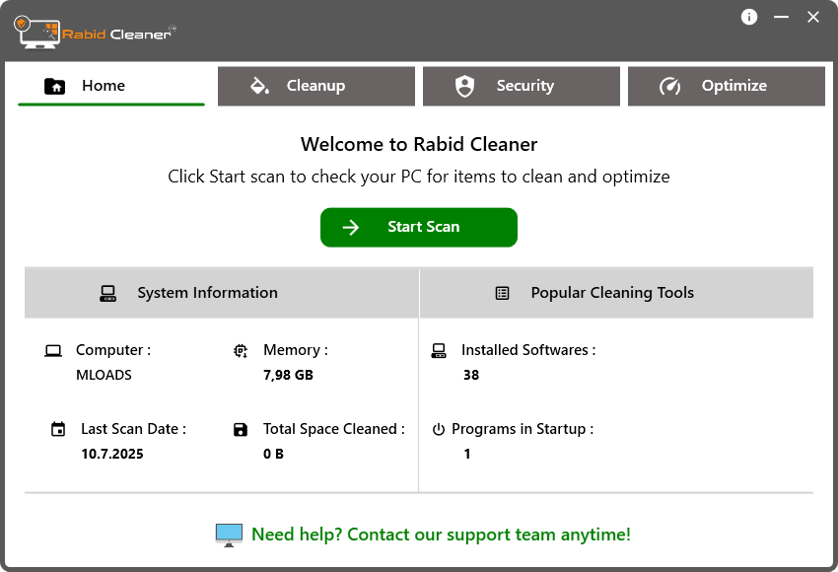Open the info icon in title bar
838x572 pixels.
(x=749, y=17)
